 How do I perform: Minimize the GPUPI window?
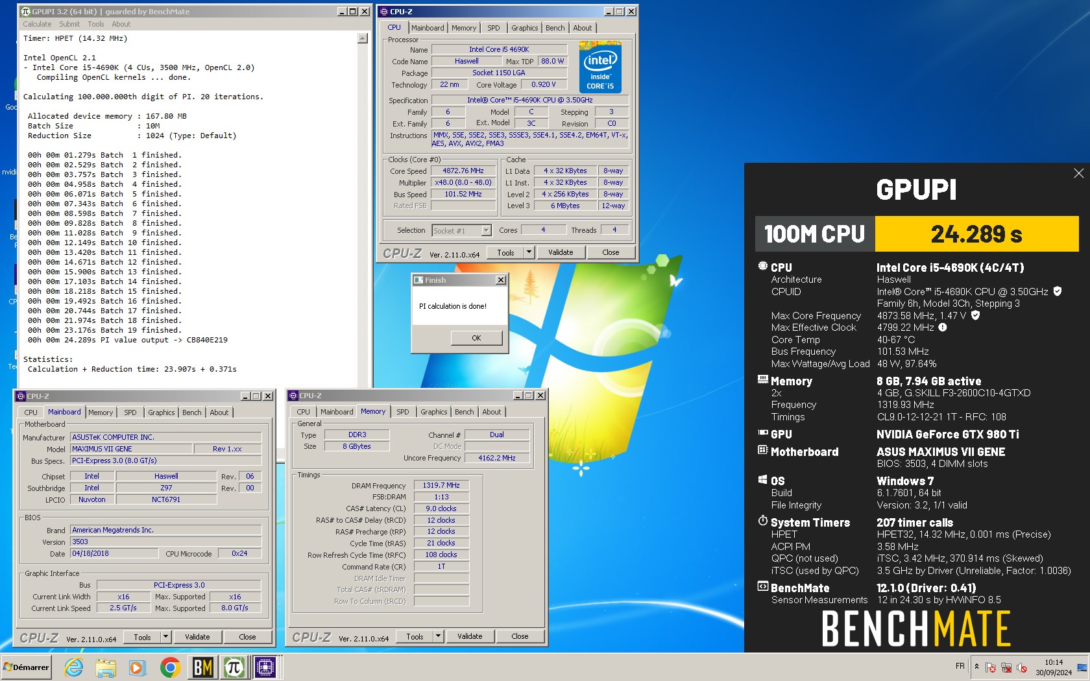(x=343, y=12)
